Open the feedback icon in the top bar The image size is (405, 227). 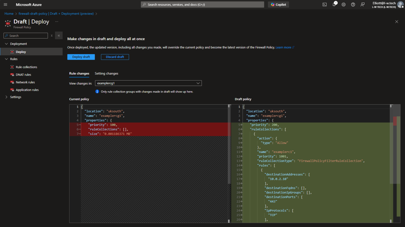point(363,5)
